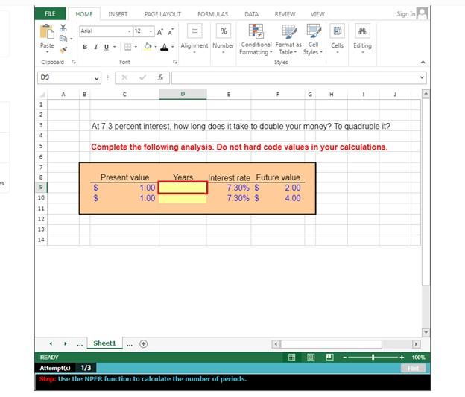Add a new sheet with plus circle
The width and height of the screenshot is (465, 397).
click(144, 344)
